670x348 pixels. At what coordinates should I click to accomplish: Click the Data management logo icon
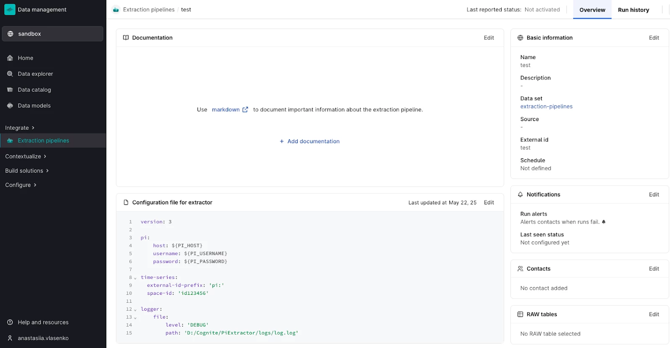[10, 10]
